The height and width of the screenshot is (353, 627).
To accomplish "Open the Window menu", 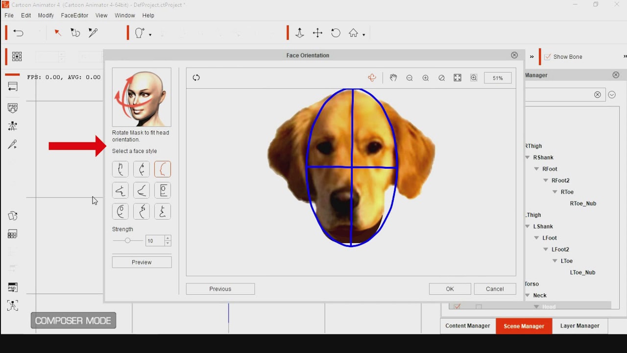I will tap(125, 15).
